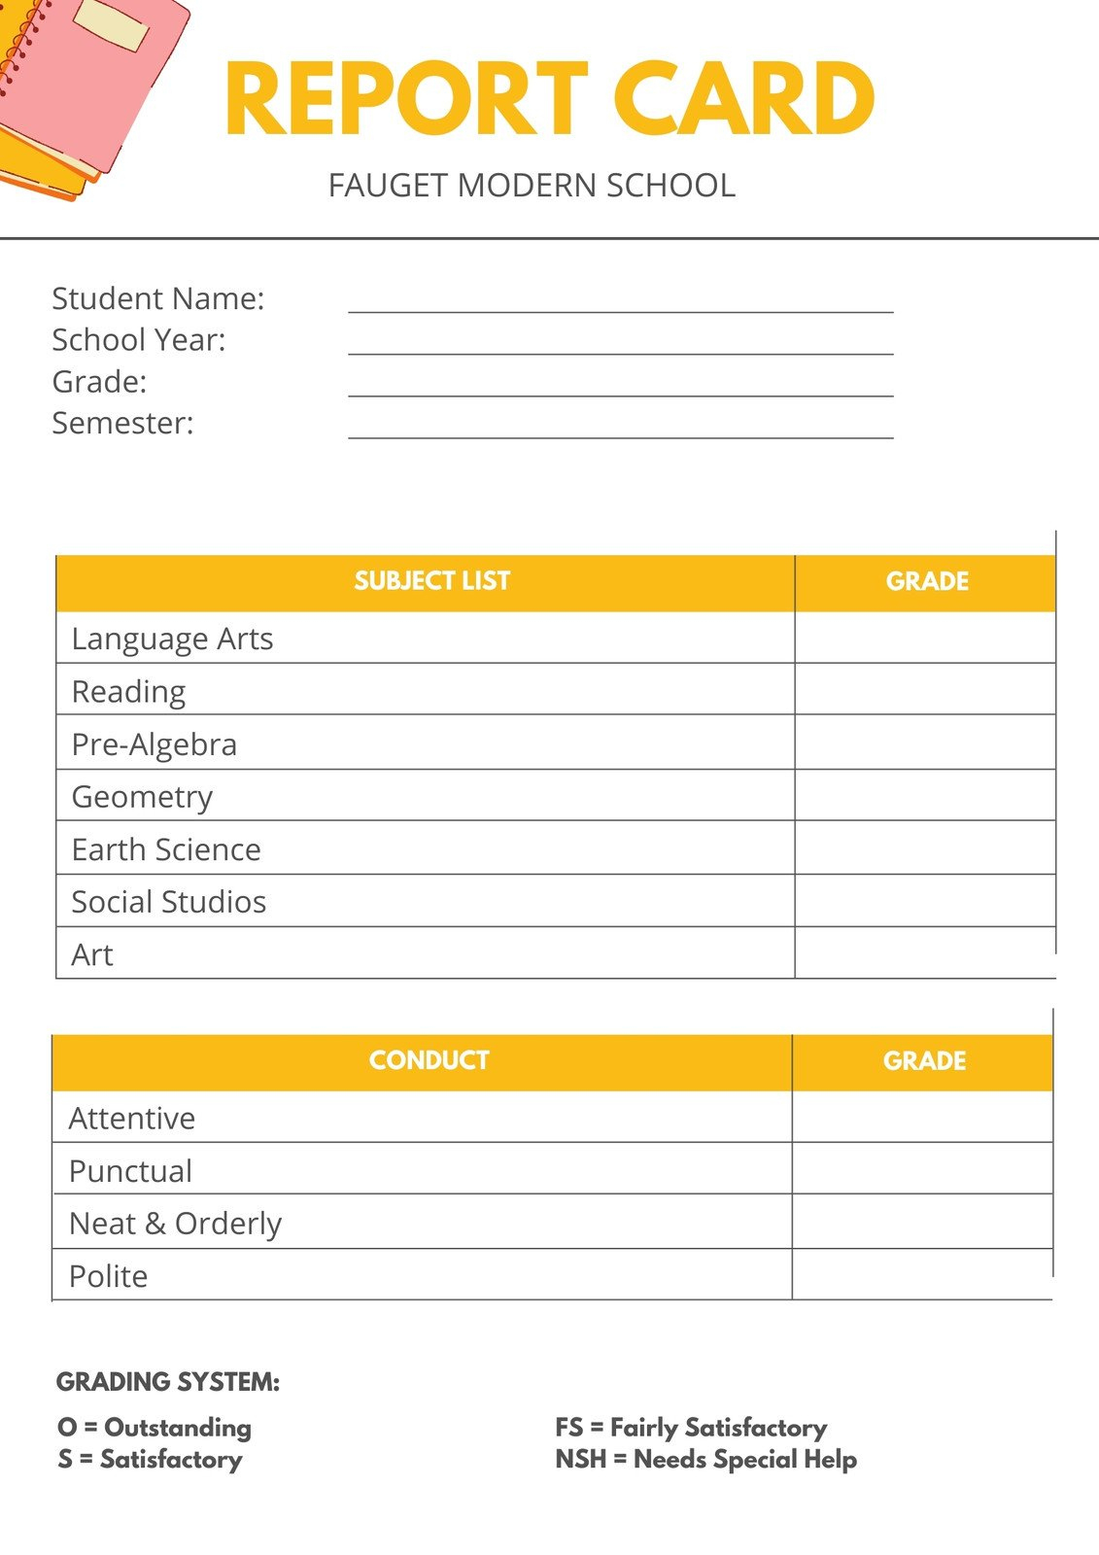This screenshot has width=1099, height=1555.
Task: Click the Geometry grade cell
Action: [x=924, y=795]
